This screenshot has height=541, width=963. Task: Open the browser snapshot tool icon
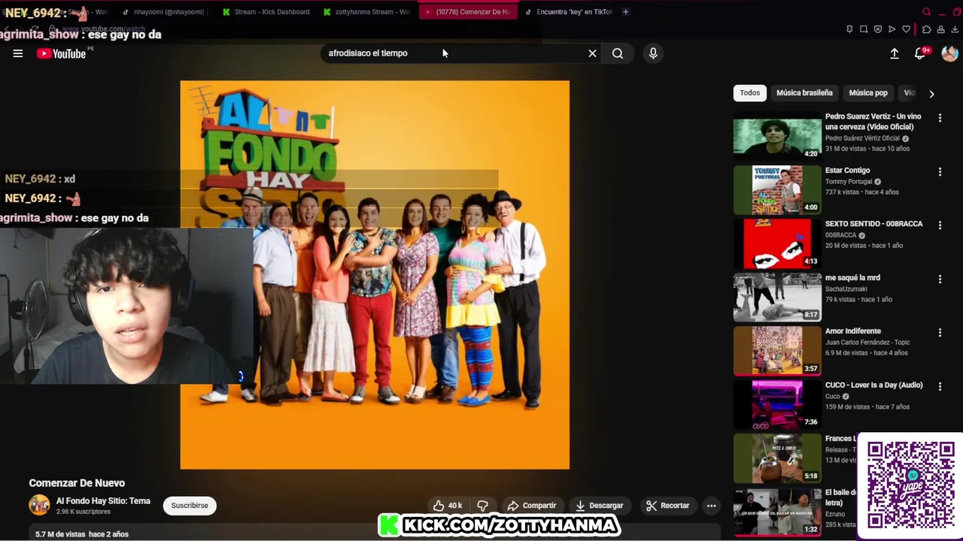(864, 29)
